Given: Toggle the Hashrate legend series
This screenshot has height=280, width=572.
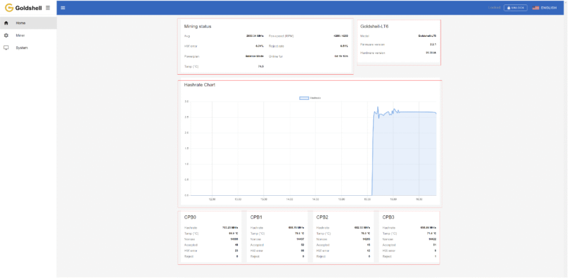Looking at the screenshot, I should (316, 98).
